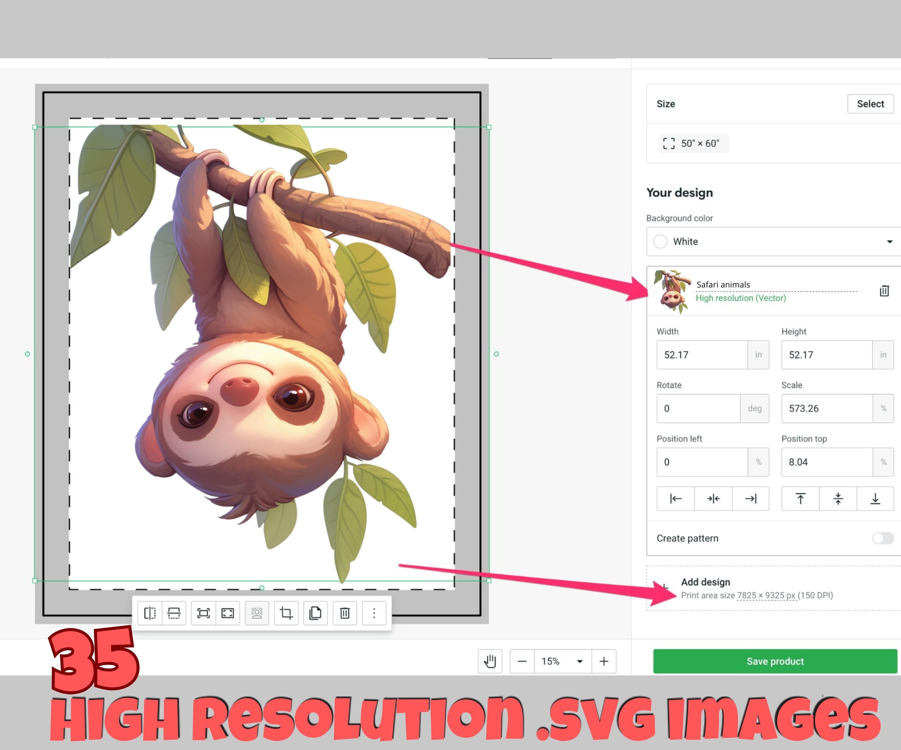The image size is (901, 750).
Task: Click High resolution (Vector) label
Action: point(741,298)
